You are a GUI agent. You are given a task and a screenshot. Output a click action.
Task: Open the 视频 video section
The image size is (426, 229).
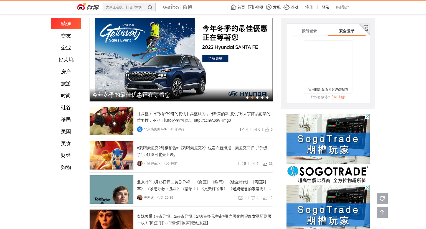255,7
